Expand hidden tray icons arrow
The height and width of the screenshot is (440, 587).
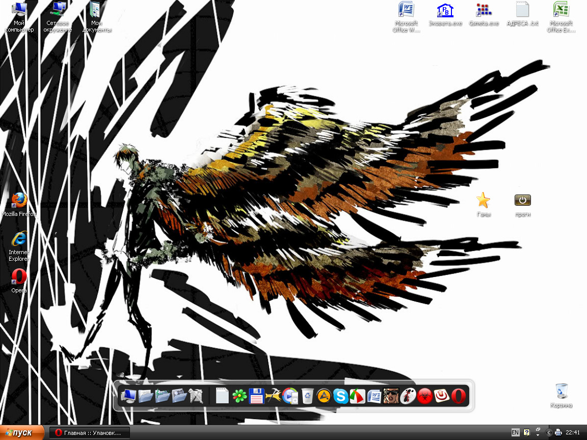pos(549,433)
